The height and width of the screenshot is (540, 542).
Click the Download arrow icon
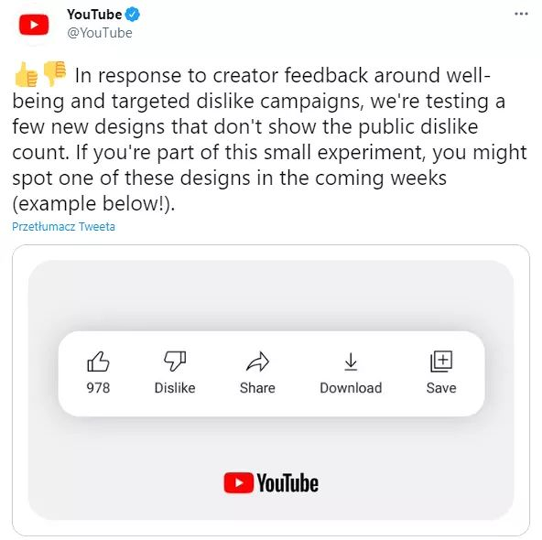351,361
